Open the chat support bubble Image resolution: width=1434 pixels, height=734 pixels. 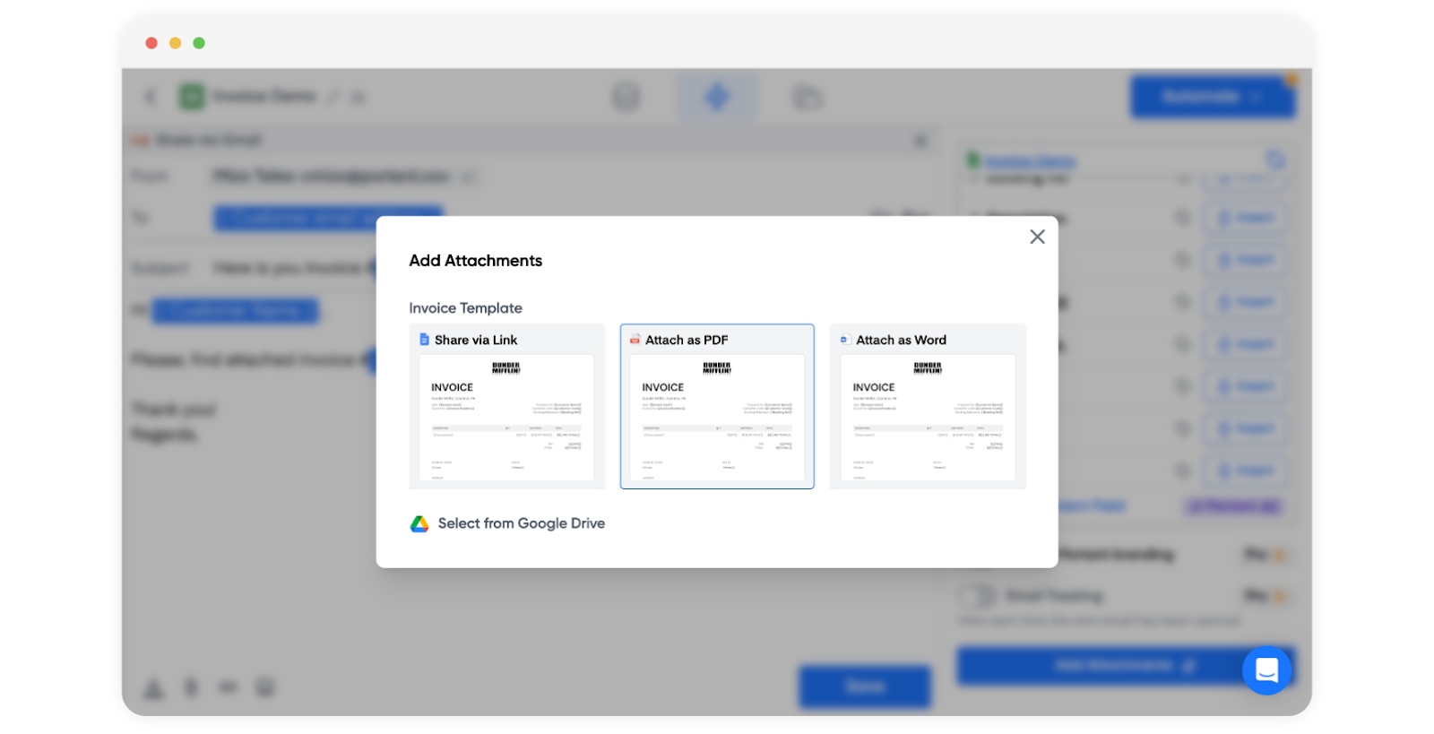tap(1266, 669)
